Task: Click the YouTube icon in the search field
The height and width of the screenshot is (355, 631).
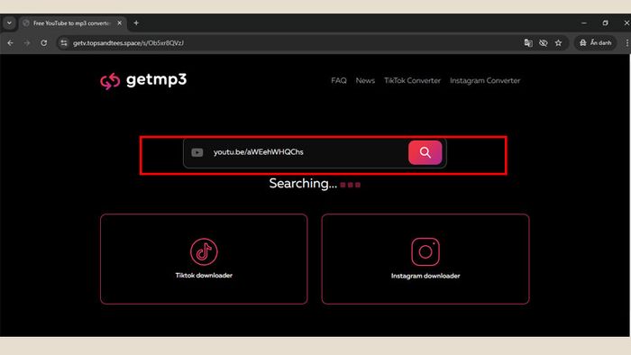Action: pos(197,152)
